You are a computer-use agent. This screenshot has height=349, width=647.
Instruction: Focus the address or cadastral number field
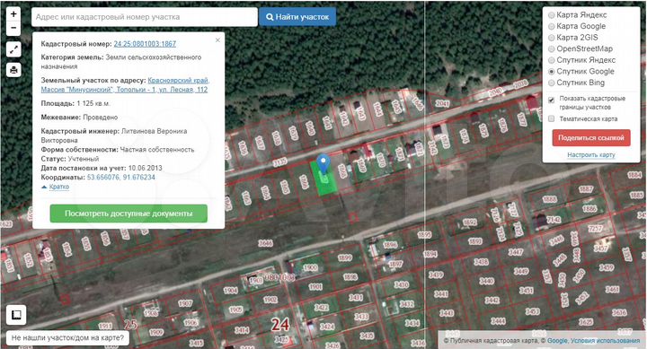145,17
